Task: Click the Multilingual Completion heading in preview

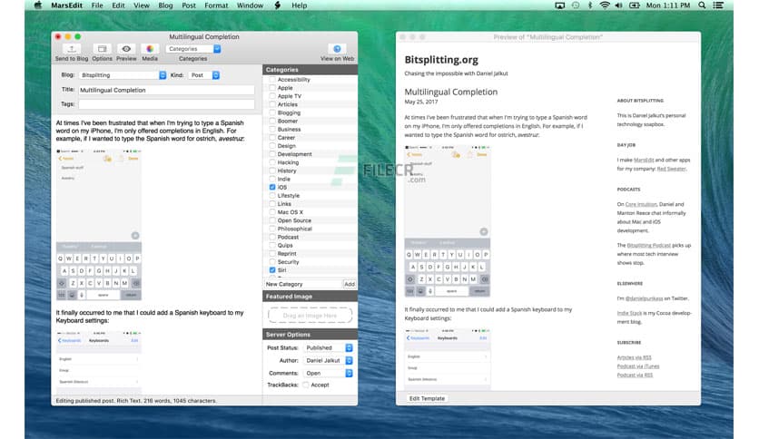Action: pyautogui.click(x=450, y=92)
